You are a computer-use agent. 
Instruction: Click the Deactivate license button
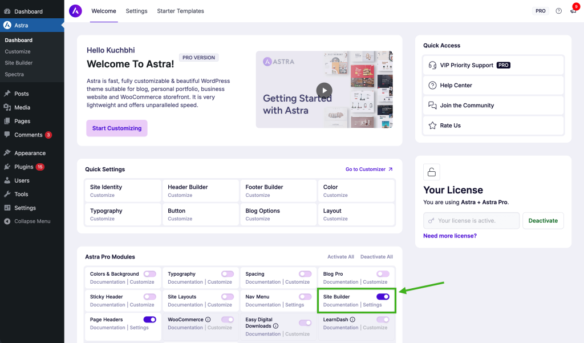[x=543, y=220]
